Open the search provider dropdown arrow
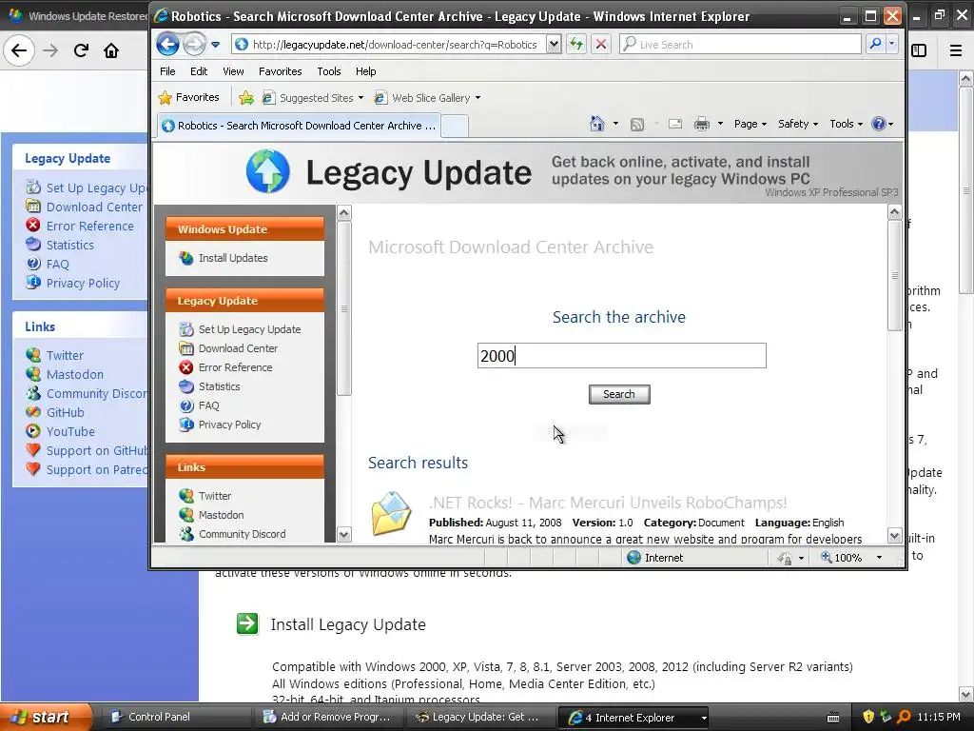Image resolution: width=974 pixels, height=731 pixels. tap(892, 44)
